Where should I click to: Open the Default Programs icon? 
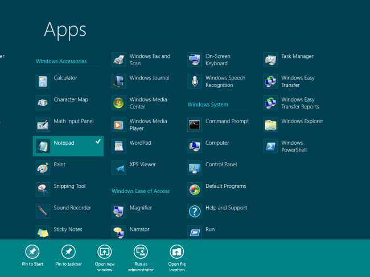195,190
